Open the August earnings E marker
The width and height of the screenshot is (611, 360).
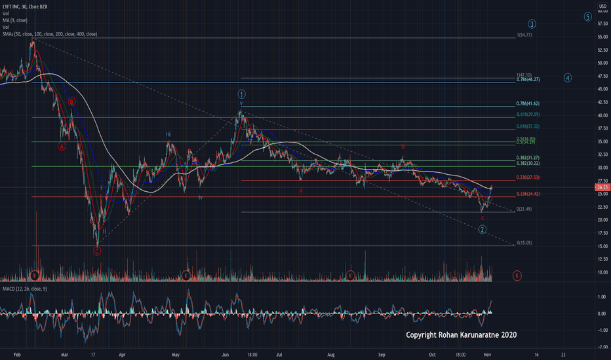point(350,276)
